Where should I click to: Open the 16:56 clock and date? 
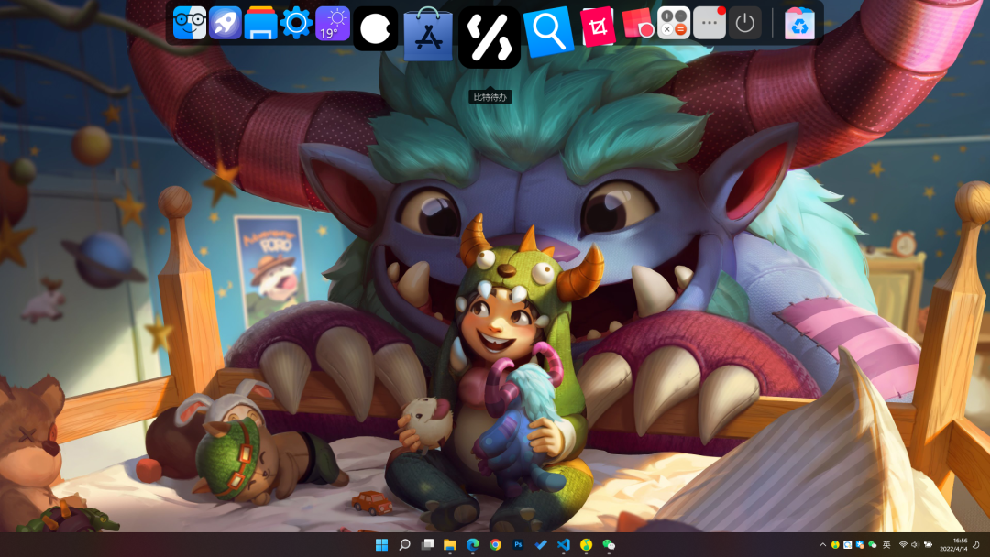tap(953, 544)
